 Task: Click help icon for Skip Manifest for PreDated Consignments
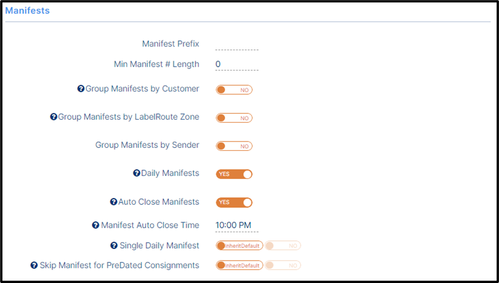pos(34,265)
